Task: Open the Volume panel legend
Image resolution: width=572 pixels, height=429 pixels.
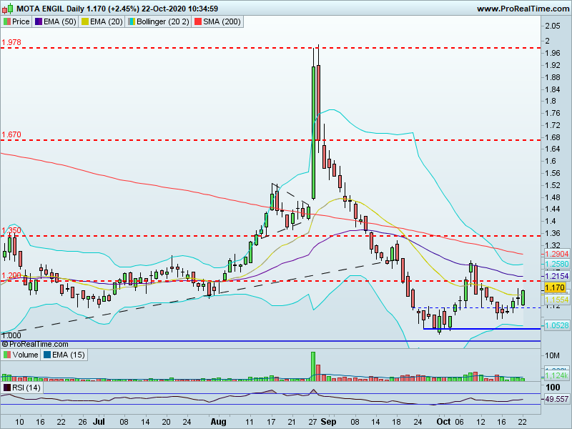Action: (21, 355)
